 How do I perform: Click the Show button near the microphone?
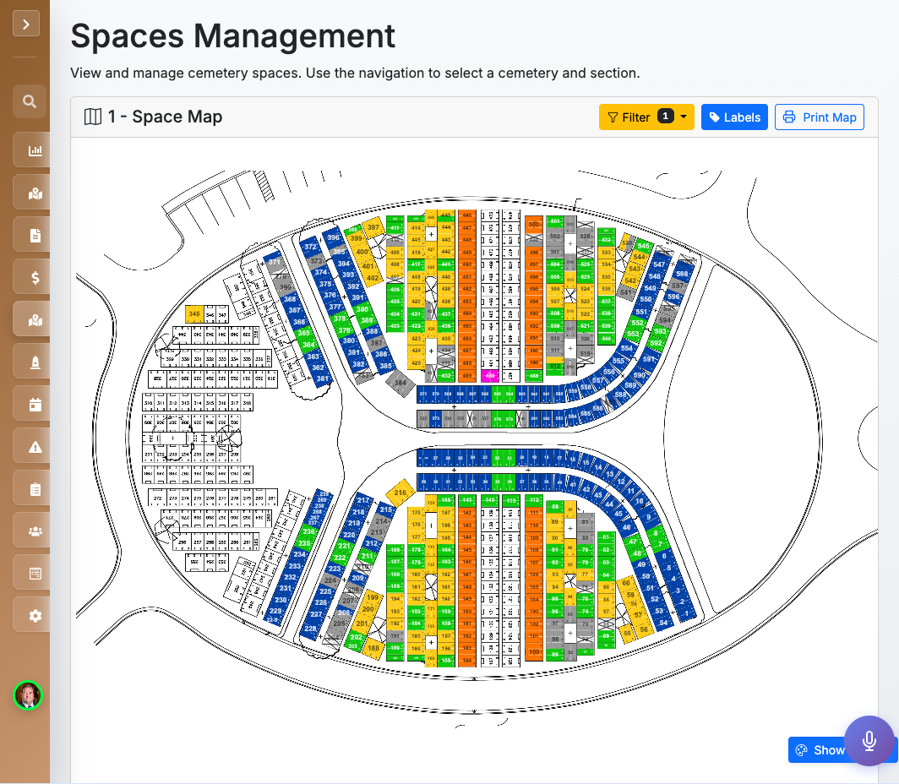pos(821,749)
